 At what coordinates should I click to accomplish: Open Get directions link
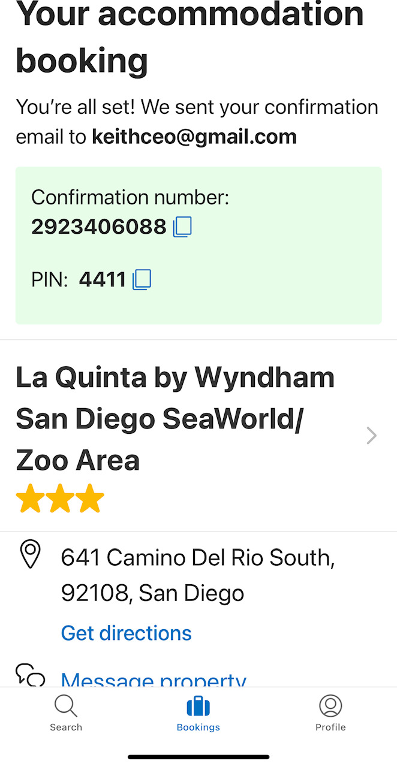coord(127,633)
